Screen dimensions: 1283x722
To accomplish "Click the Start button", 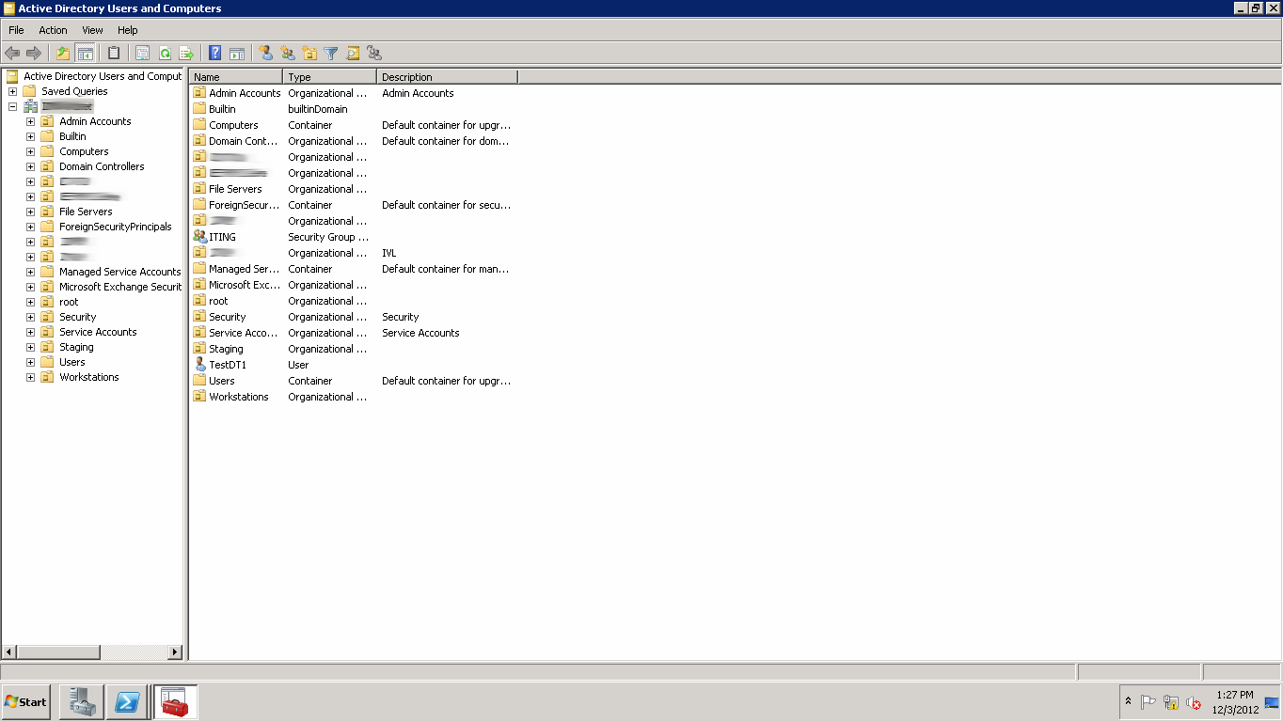I will [25, 702].
